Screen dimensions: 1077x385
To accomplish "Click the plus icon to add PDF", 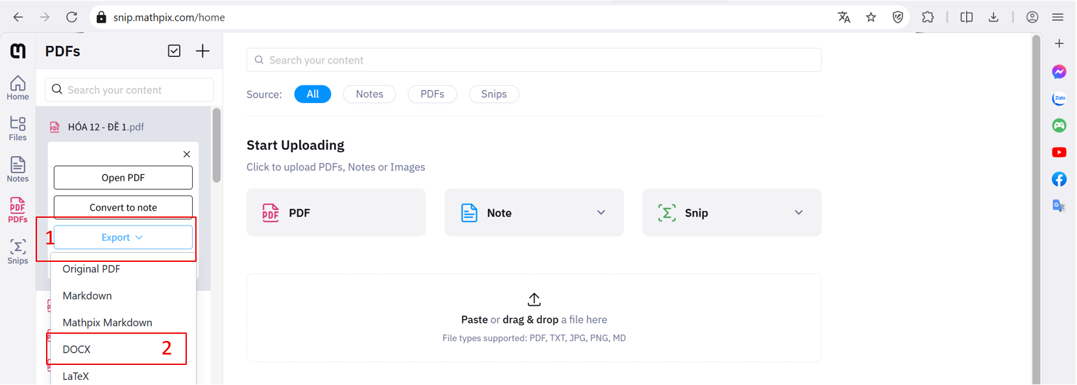I will [x=202, y=51].
